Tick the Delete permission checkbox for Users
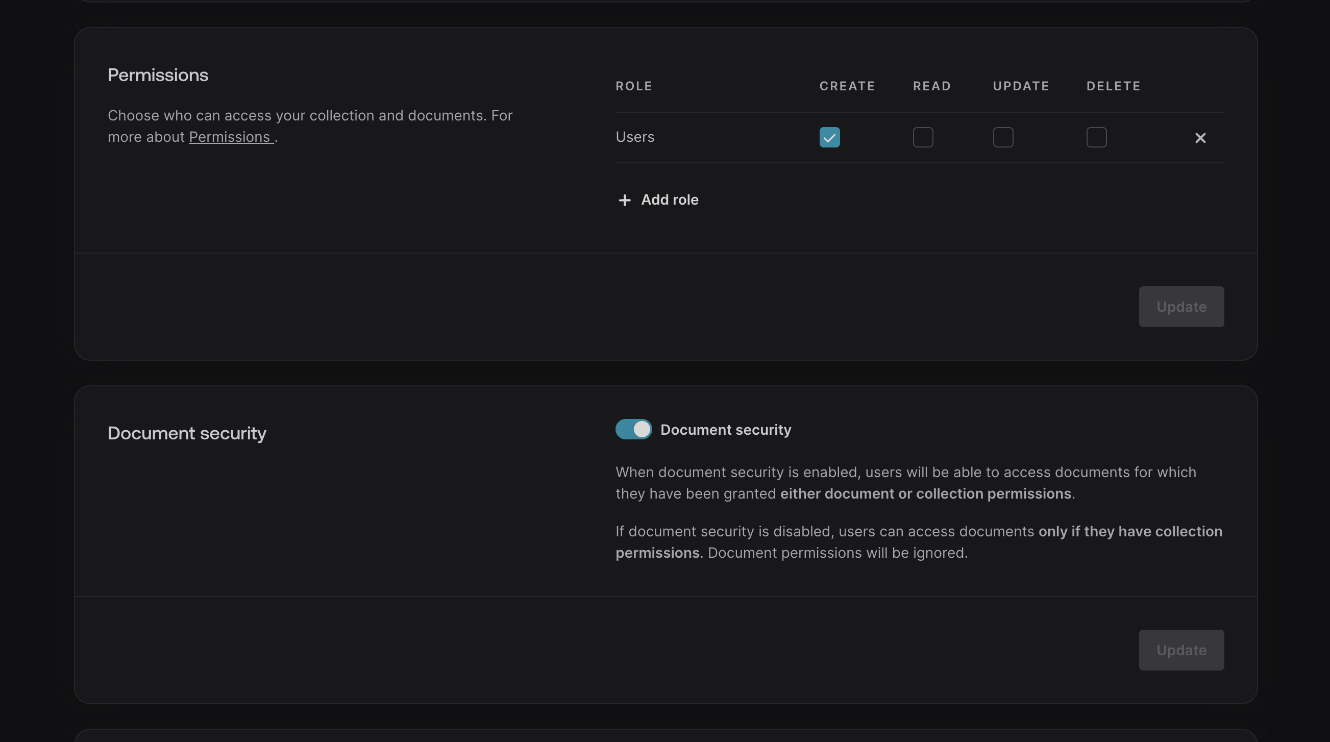Viewport: 1330px width, 742px height. (x=1096, y=137)
